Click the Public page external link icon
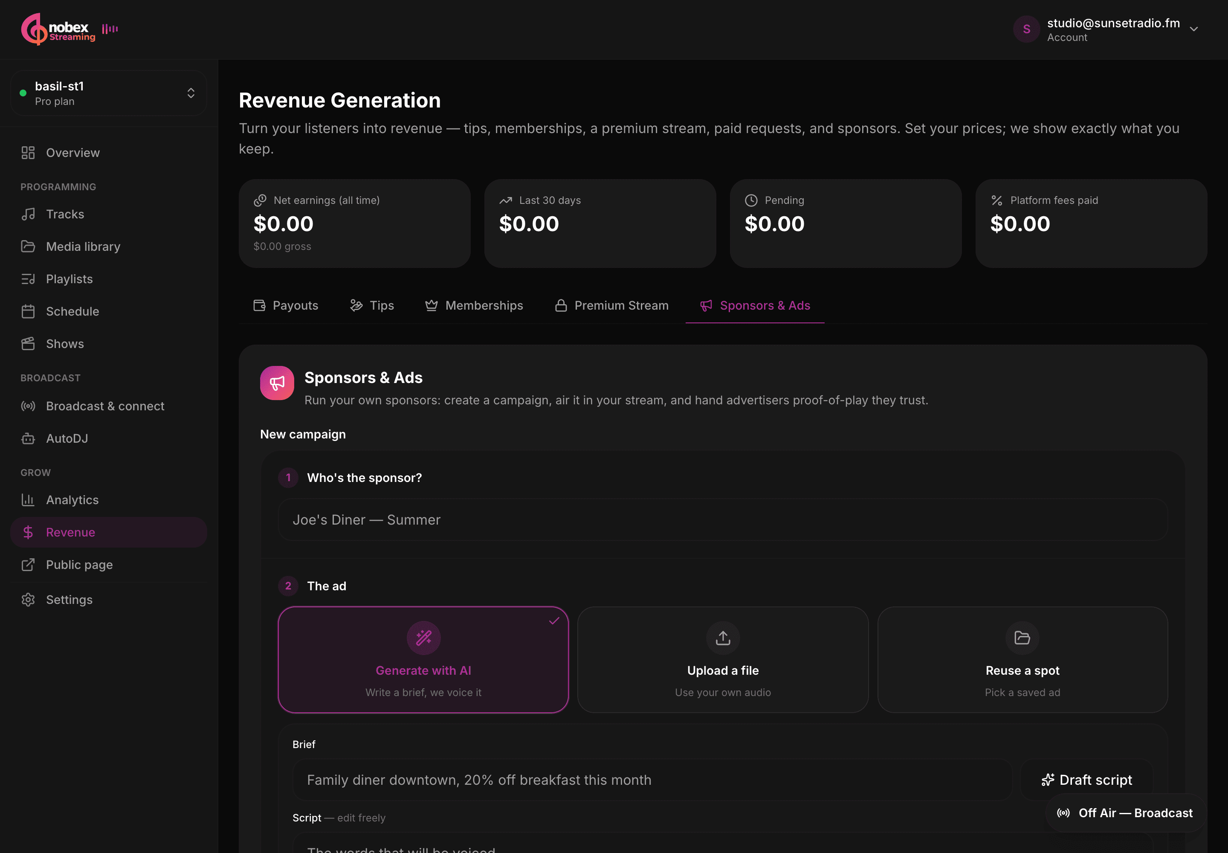Screen dimensions: 1228x853 (28, 565)
